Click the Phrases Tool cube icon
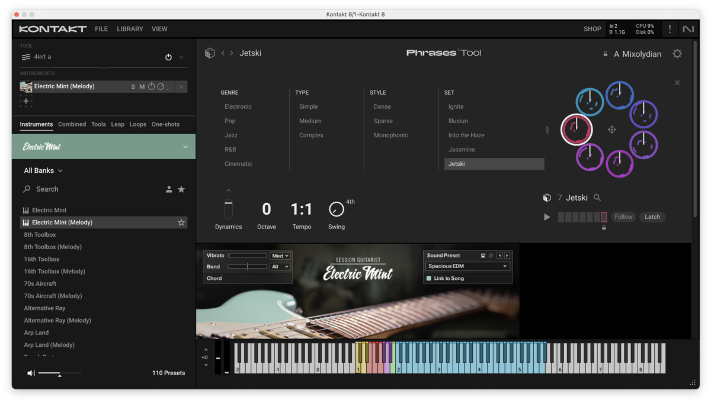The image size is (711, 403). pos(210,53)
